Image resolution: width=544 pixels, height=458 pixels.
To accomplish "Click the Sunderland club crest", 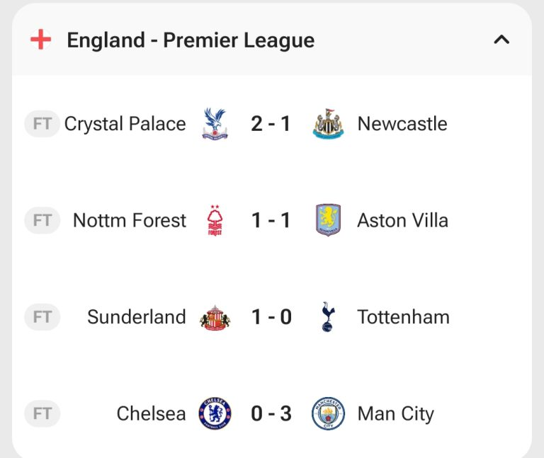I will click(214, 317).
